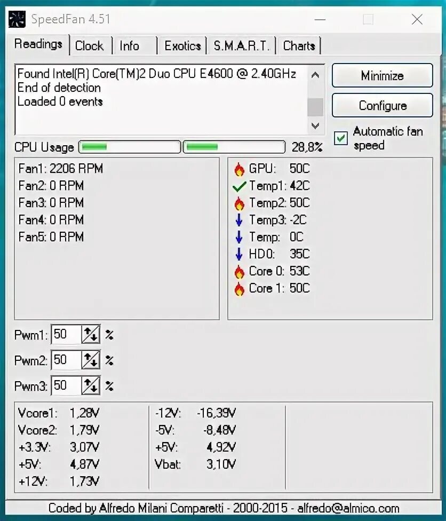Click the flame icon next to Core 1

pos(239,289)
